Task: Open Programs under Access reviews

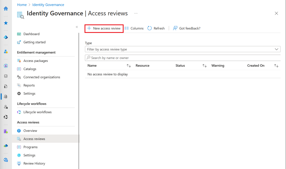Action: (30, 147)
